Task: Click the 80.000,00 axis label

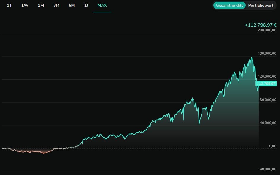Action: point(268,100)
